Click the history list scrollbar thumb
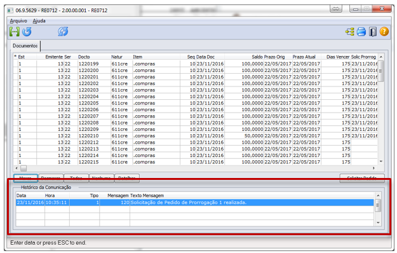Screen dimensions: 397x253 click(x=378, y=205)
